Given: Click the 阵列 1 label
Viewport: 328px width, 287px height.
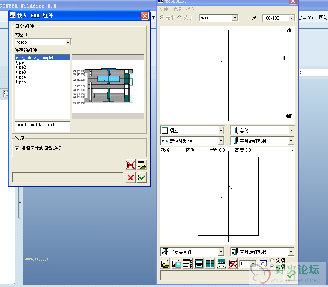Looking at the screenshot, I should tap(192, 150).
